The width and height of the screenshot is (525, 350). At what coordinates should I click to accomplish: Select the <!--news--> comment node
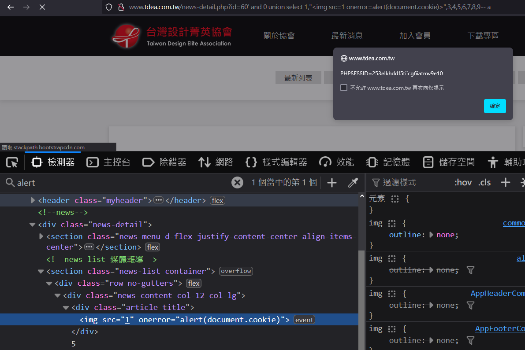(63, 213)
